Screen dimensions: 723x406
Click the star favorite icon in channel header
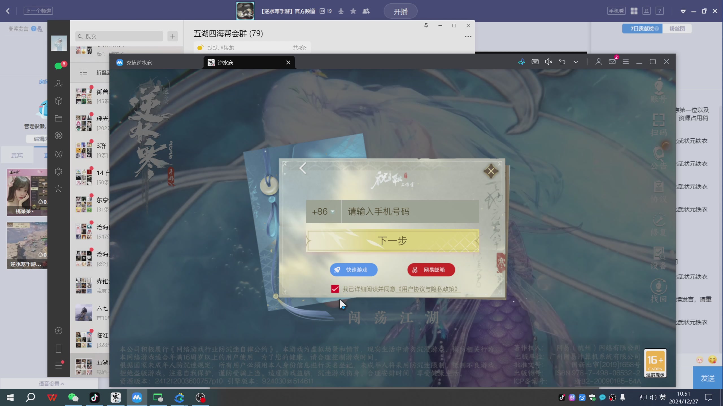point(353,11)
